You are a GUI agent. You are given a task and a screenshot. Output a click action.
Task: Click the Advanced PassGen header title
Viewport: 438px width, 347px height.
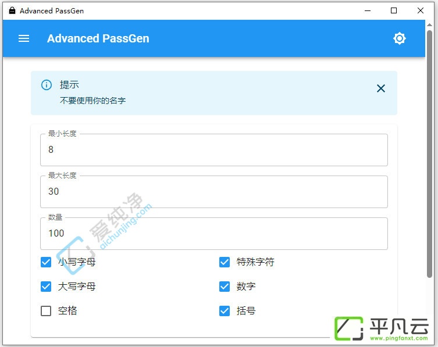click(98, 38)
